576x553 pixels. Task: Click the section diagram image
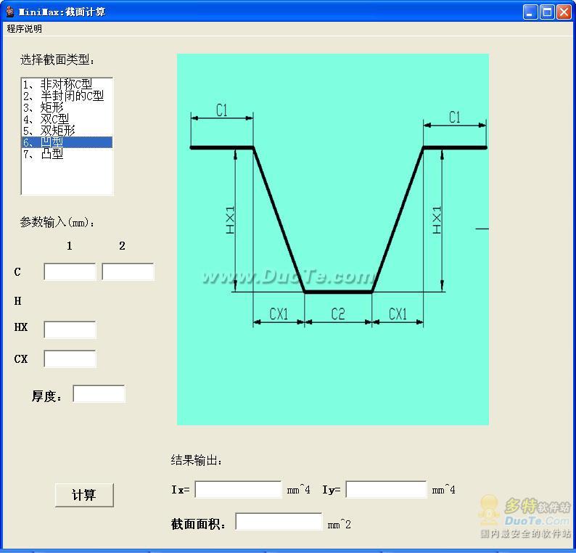(333, 239)
